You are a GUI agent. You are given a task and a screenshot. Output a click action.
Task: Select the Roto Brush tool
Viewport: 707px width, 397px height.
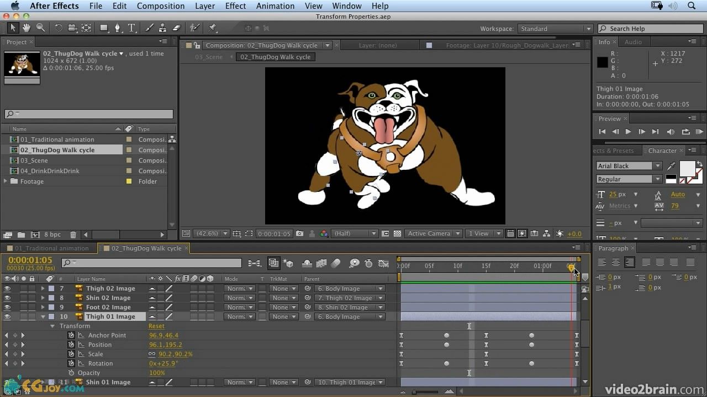click(194, 28)
